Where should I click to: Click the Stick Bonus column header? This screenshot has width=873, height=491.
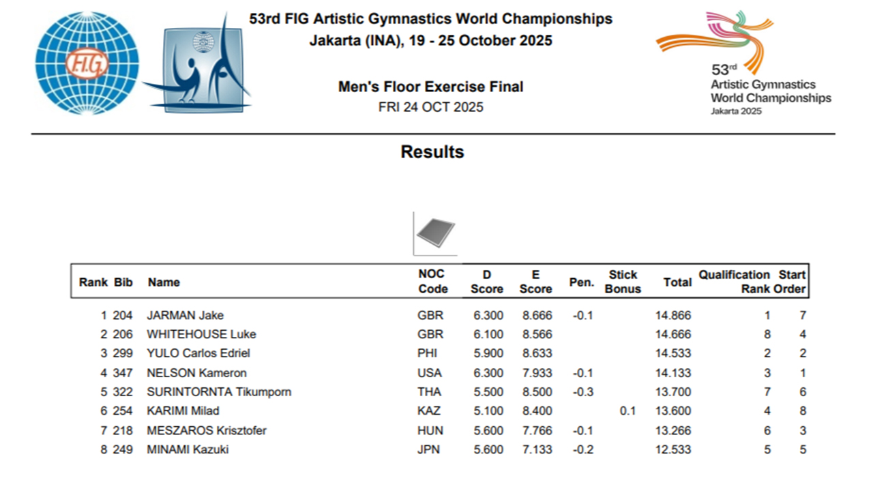coord(623,282)
